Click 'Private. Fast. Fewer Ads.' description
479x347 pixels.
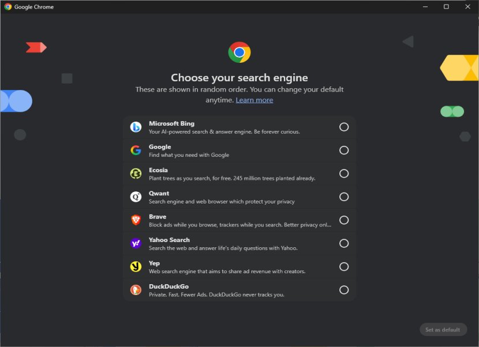pos(216,295)
